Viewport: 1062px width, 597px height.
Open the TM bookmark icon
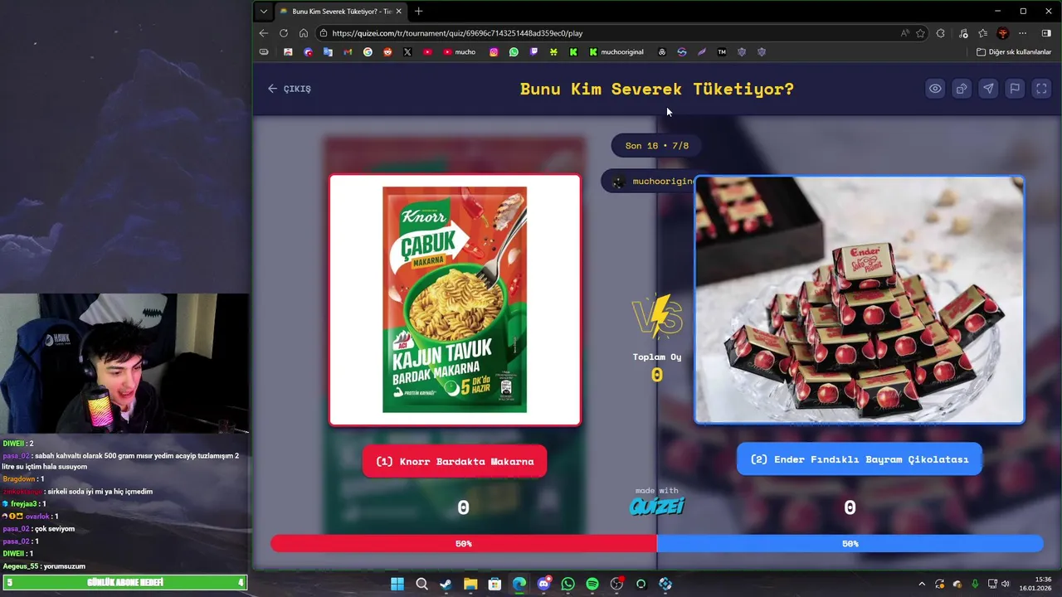[722, 52]
